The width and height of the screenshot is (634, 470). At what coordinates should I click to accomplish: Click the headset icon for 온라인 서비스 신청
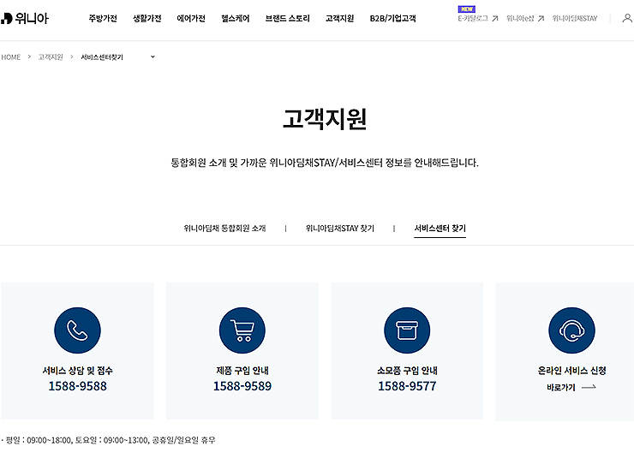(x=571, y=330)
